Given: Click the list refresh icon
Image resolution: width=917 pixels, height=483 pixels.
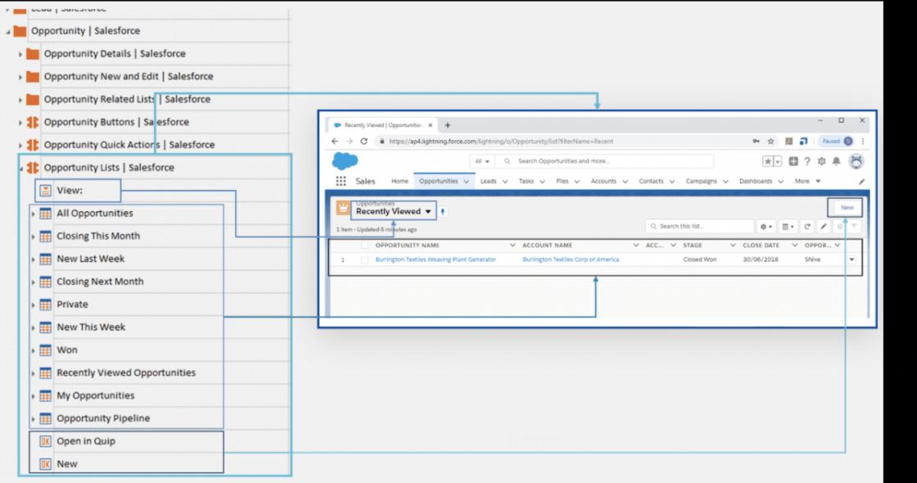Looking at the screenshot, I should pyautogui.click(x=808, y=226).
